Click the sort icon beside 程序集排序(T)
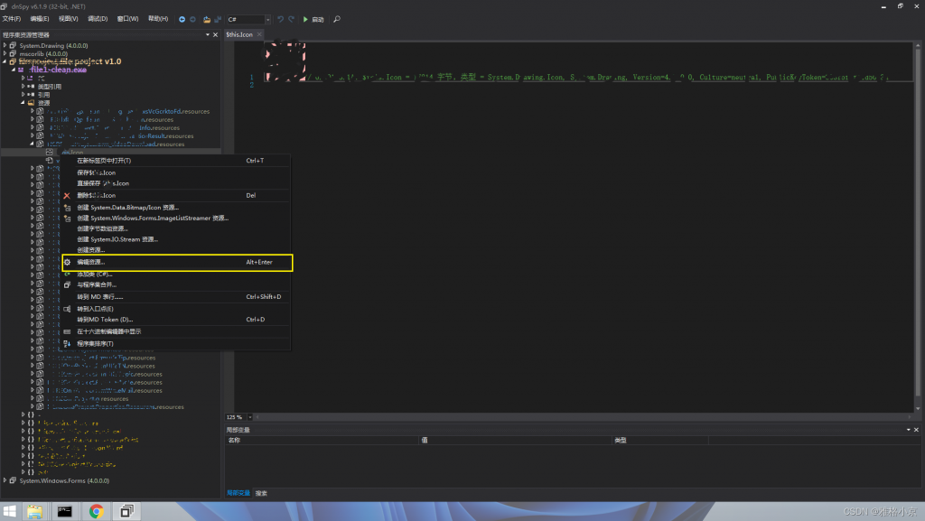The height and width of the screenshot is (521, 925). pos(67,344)
